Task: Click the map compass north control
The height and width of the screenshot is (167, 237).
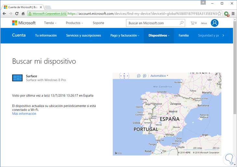Action: tap(124, 76)
